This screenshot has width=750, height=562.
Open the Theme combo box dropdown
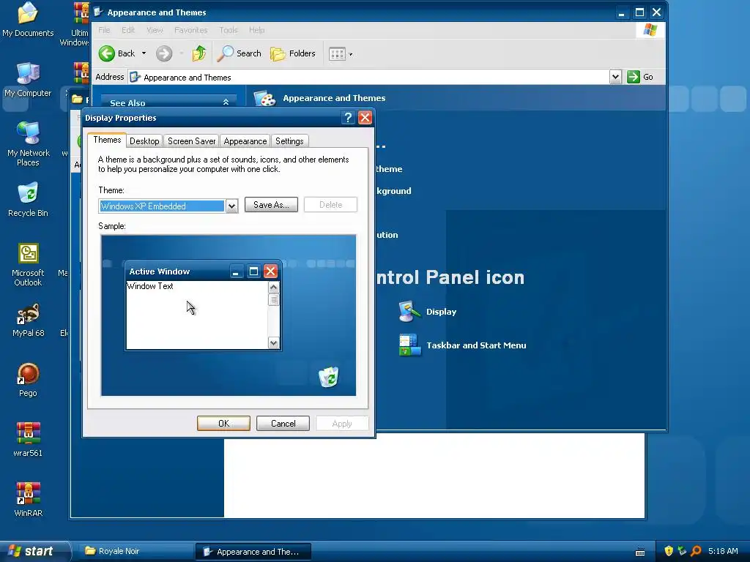231,206
